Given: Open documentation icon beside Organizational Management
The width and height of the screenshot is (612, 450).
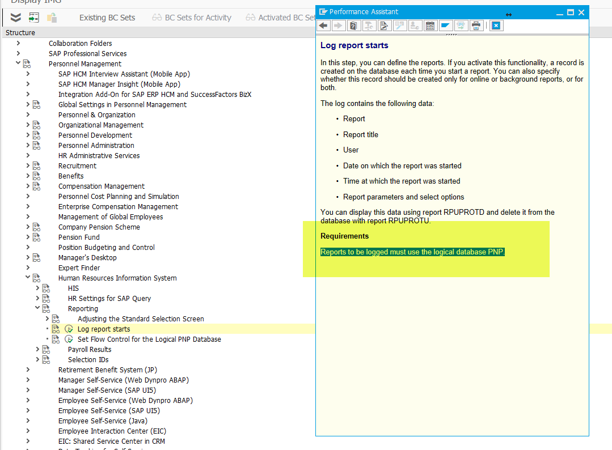Looking at the screenshot, I should [x=37, y=125].
